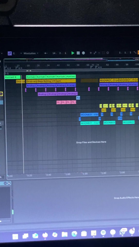Click the circular slash icon in device panel header
The image size is (139, 247).
click(5, 183)
